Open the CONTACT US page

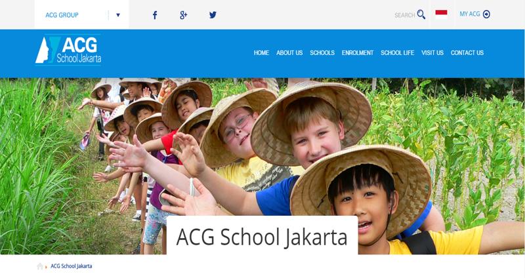pos(467,53)
